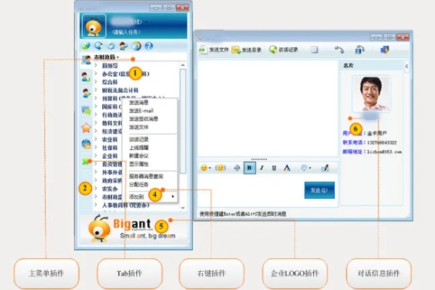
Task: Expand the 农业科 tree node
Action: 96,139
